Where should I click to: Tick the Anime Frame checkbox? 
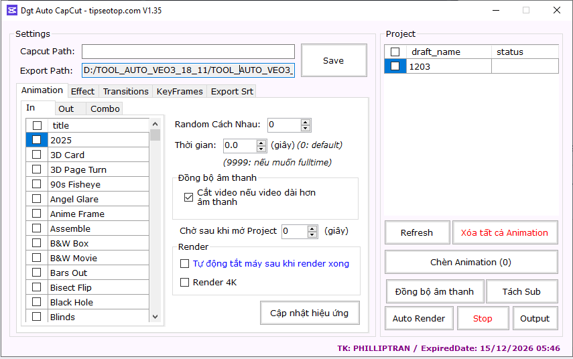[x=37, y=214]
